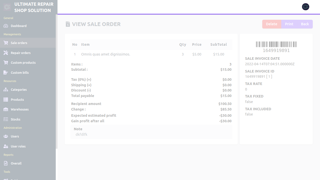Click the Repair orders tools icon
The image size is (320, 180).
[x=6, y=53]
